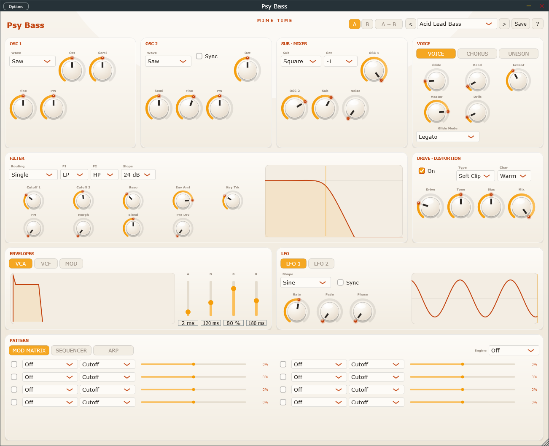Click the OSC 1 Fine knob
Image resolution: width=549 pixels, height=446 pixels.
[23, 108]
